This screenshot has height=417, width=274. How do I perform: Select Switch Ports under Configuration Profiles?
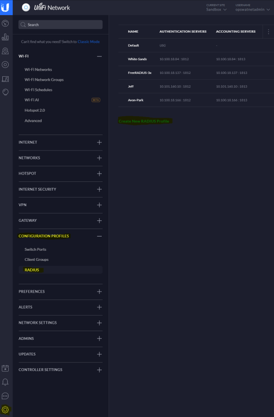(35, 249)
